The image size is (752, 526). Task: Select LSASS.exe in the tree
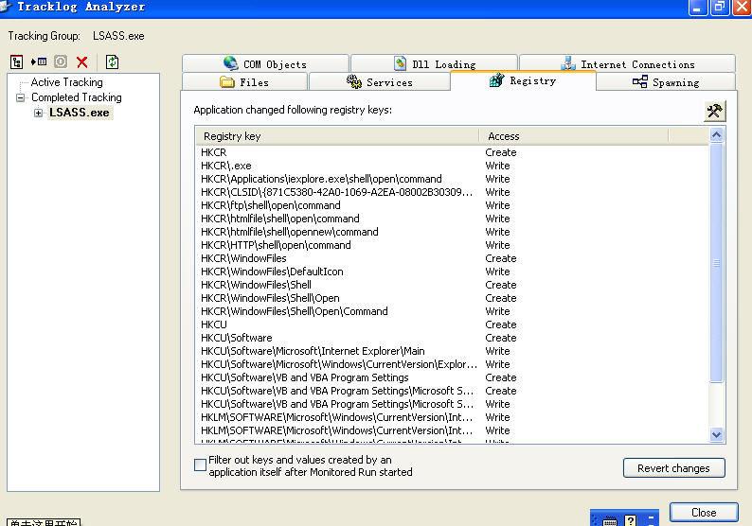click(80, 113)
